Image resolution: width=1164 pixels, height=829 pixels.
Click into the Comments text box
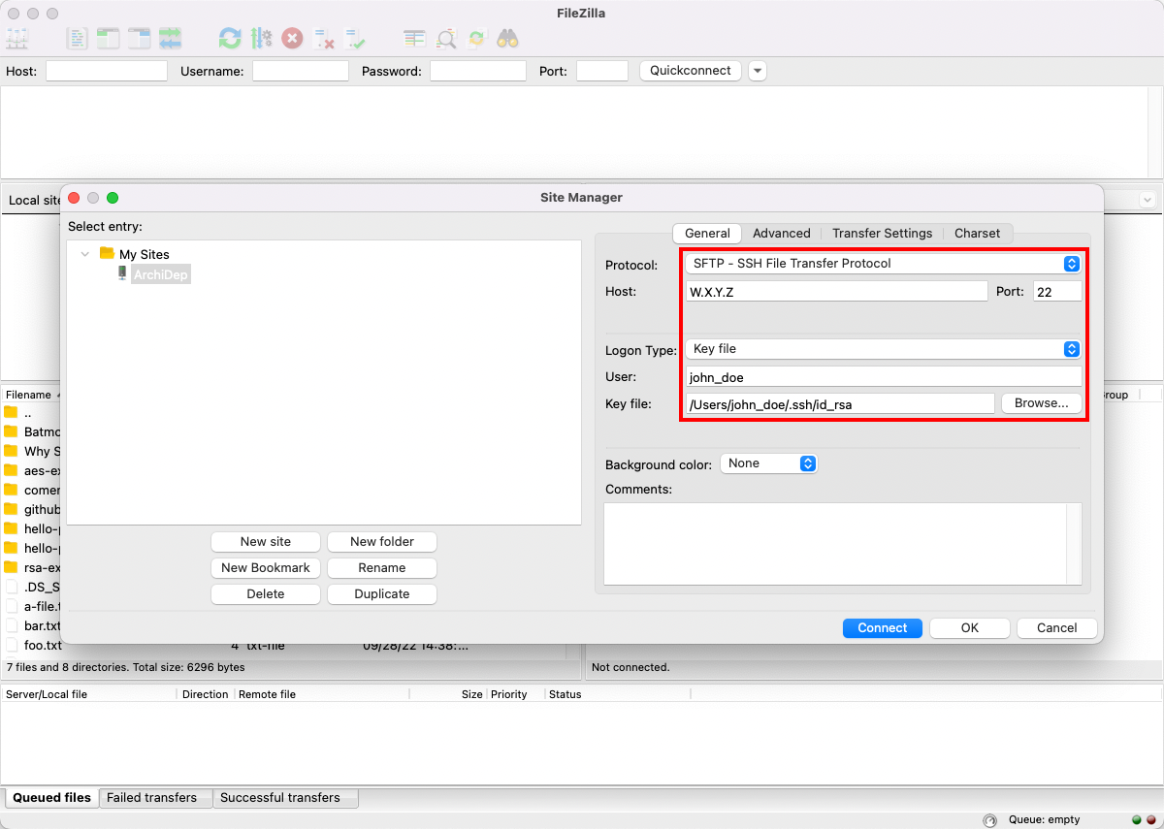pyautogui.click(x=834, y=543)
